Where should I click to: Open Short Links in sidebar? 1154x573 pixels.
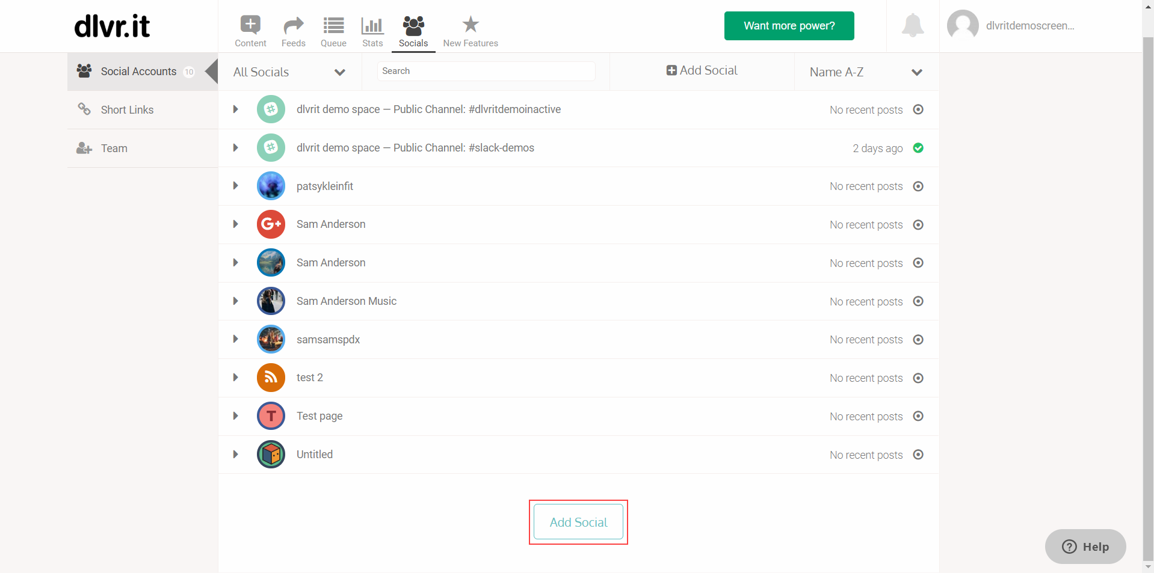point(143,110)
